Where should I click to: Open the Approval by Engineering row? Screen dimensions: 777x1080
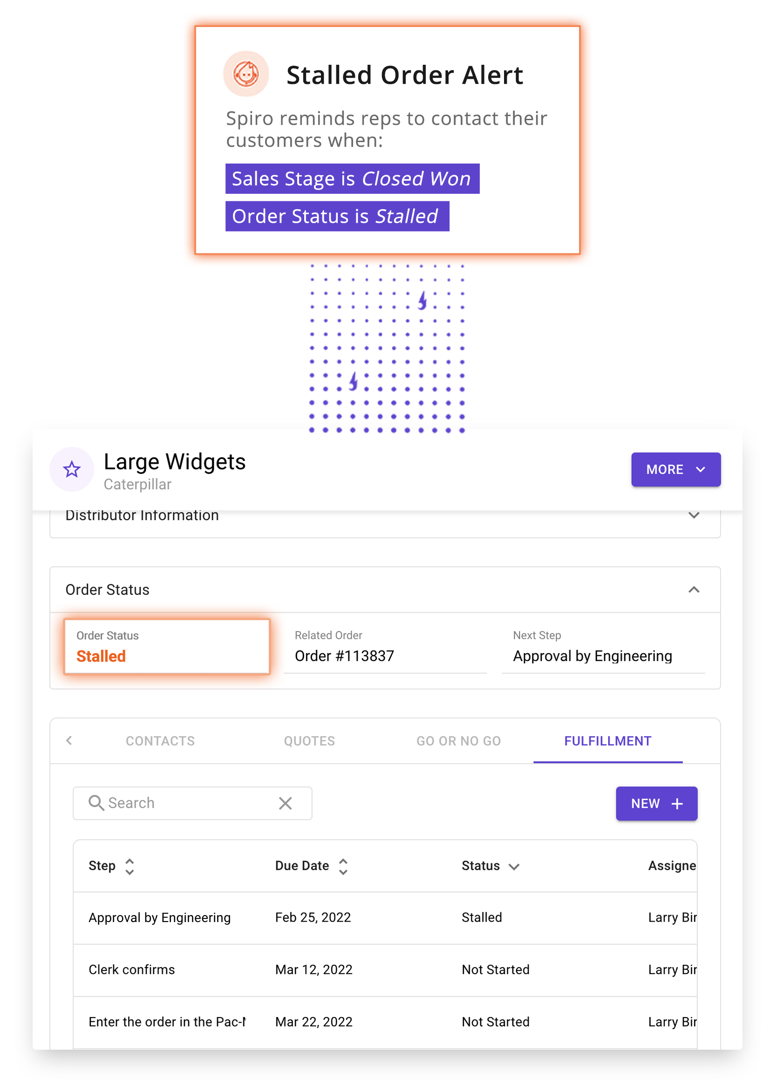[x=385, y=917]
